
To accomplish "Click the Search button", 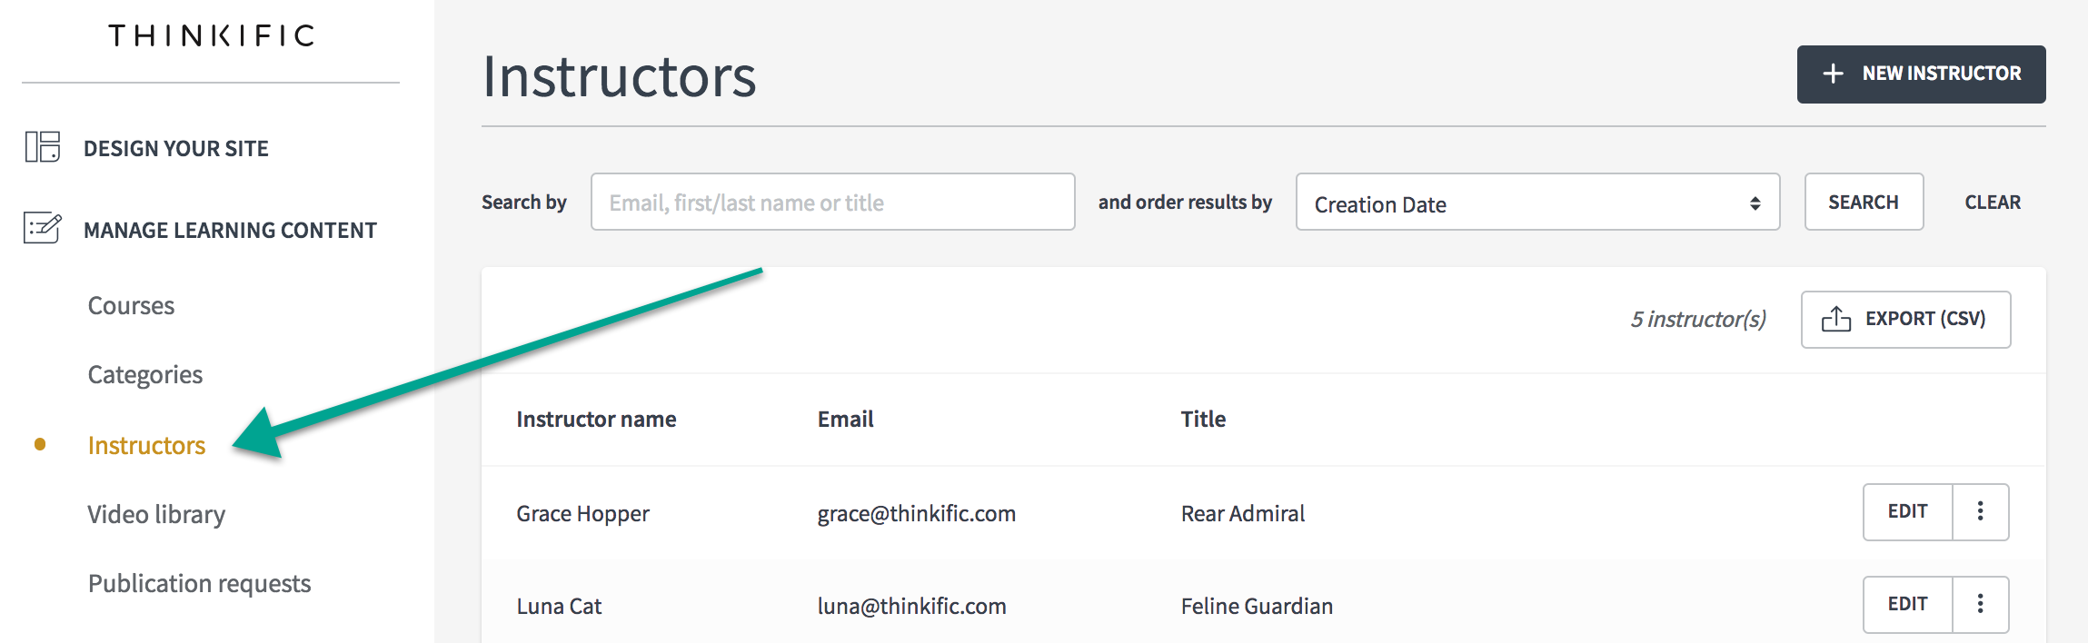I will click(1864, 202).
